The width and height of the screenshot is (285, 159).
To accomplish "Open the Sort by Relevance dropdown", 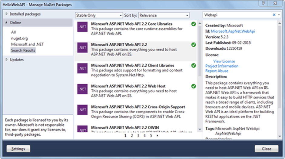I will [164, 15].
